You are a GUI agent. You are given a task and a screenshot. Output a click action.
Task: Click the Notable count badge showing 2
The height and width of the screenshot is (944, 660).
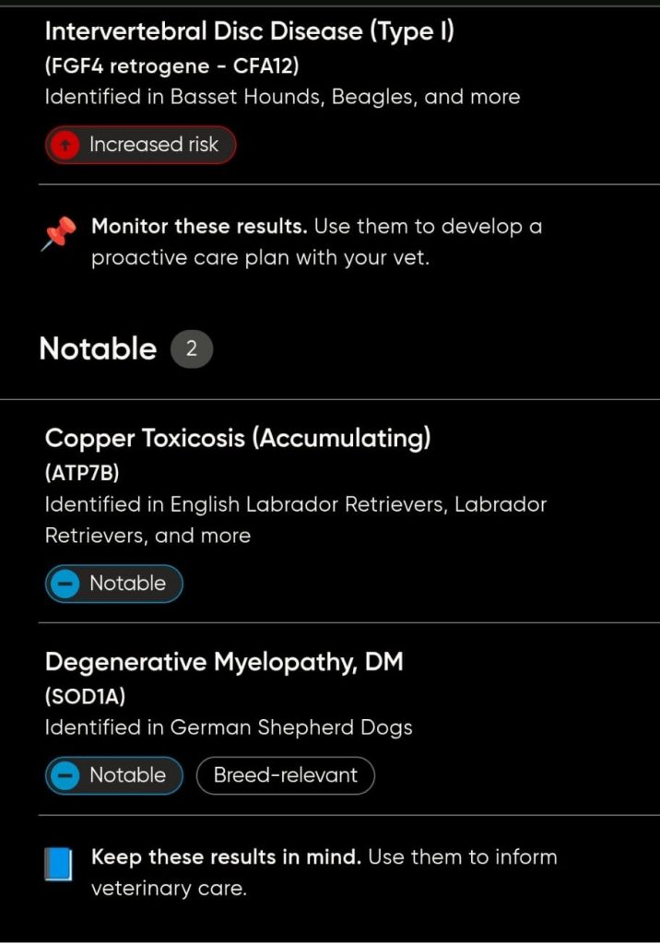tap(192, 349)
